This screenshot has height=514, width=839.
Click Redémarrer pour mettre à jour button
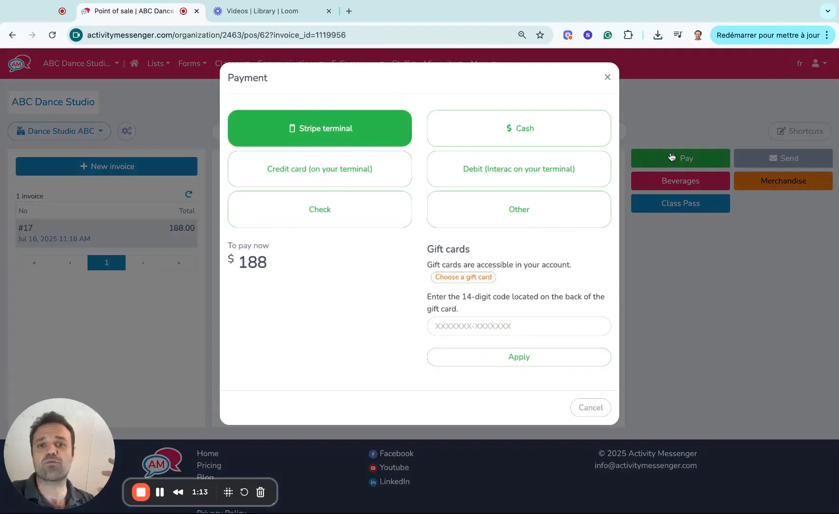click(768, 35)
